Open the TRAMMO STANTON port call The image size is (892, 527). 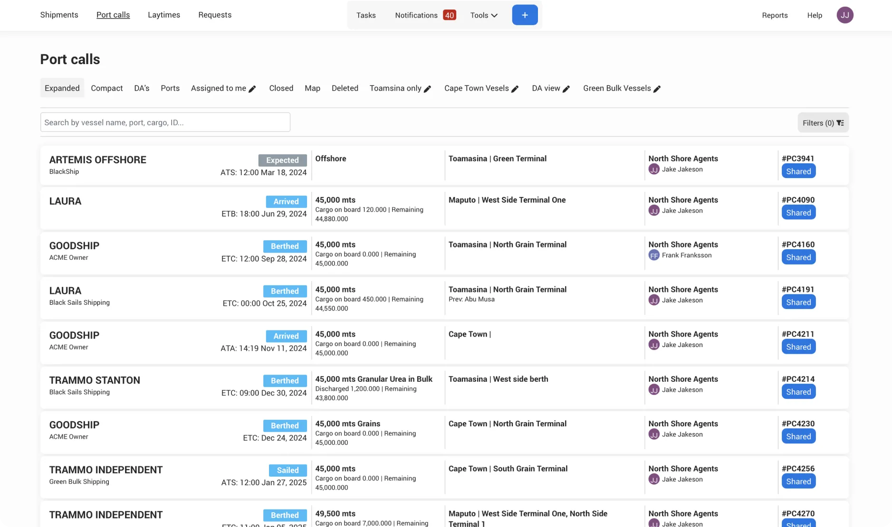(x=95, y=380)
